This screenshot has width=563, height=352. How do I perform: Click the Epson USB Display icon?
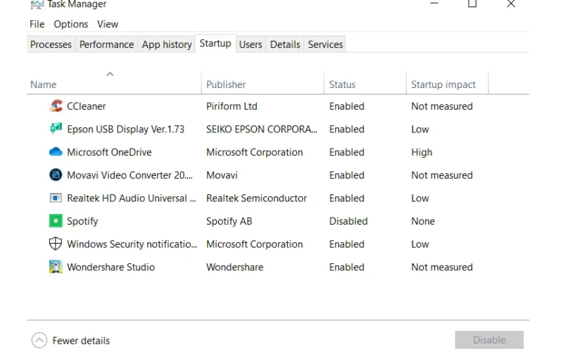[56, 129]
